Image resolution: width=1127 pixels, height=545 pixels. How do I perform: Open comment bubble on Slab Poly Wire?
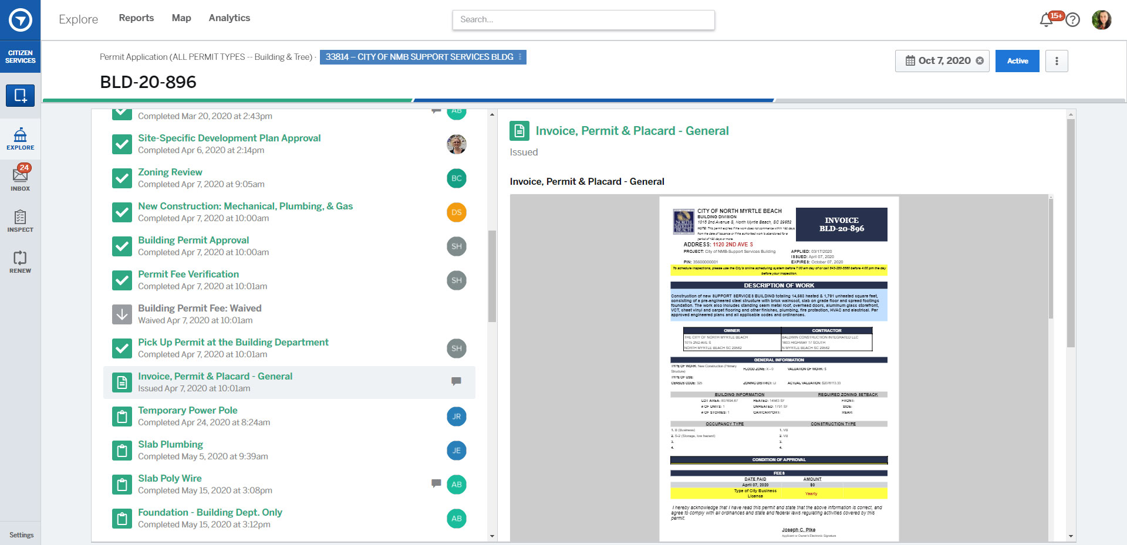click(x=436, y=483)
